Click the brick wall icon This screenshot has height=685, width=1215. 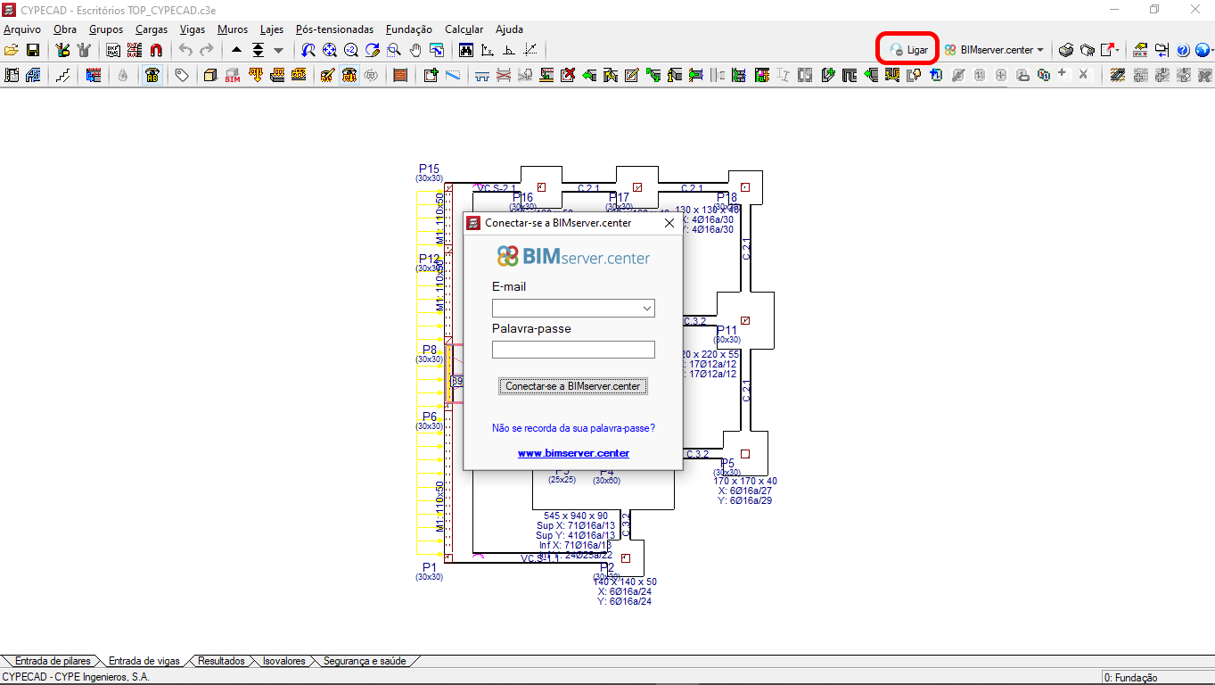coord(400,75)
